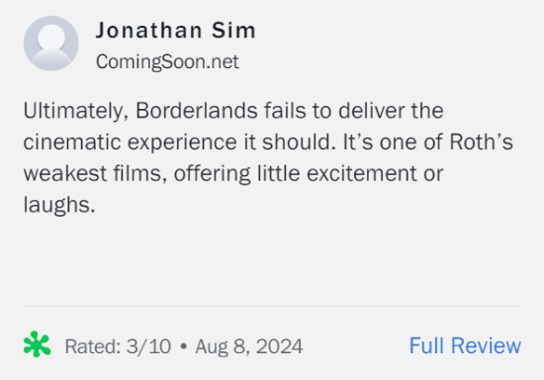
Task: Click the green rotten splat icon
Action: [38, 344]
